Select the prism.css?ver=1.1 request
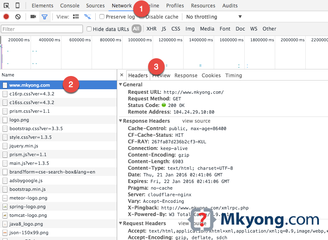The width and height of the screenshot is (328, 240). coord(58,111)
